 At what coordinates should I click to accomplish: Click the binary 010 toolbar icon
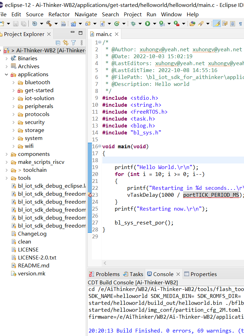click(64, 24)
